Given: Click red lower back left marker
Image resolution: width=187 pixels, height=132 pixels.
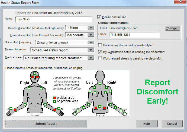Looking at the screenshot, I should coord(96,108).
